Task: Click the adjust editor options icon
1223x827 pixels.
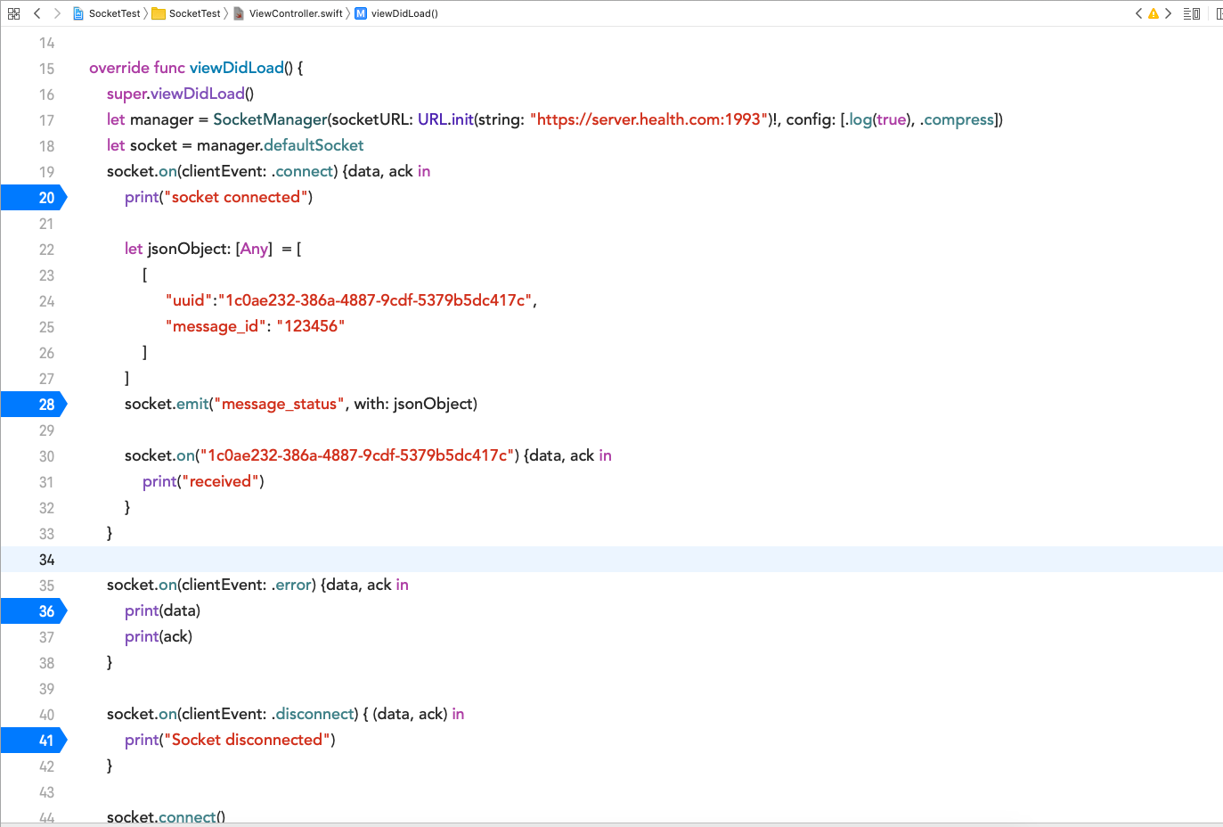Action: [x=1191, y=13]
